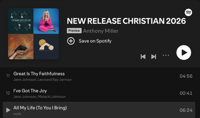The height and width of the screenshot is (118, 200).
Task: Click the pink-suited woman album cover
Action: pyautogui.click(x=46, y=21)
